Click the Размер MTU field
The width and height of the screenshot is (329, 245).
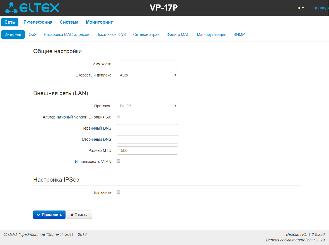(147, 150)
